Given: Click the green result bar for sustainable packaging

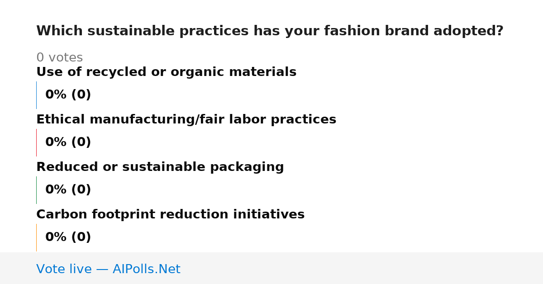Looking at the screenshot, I should coord(36,190).
